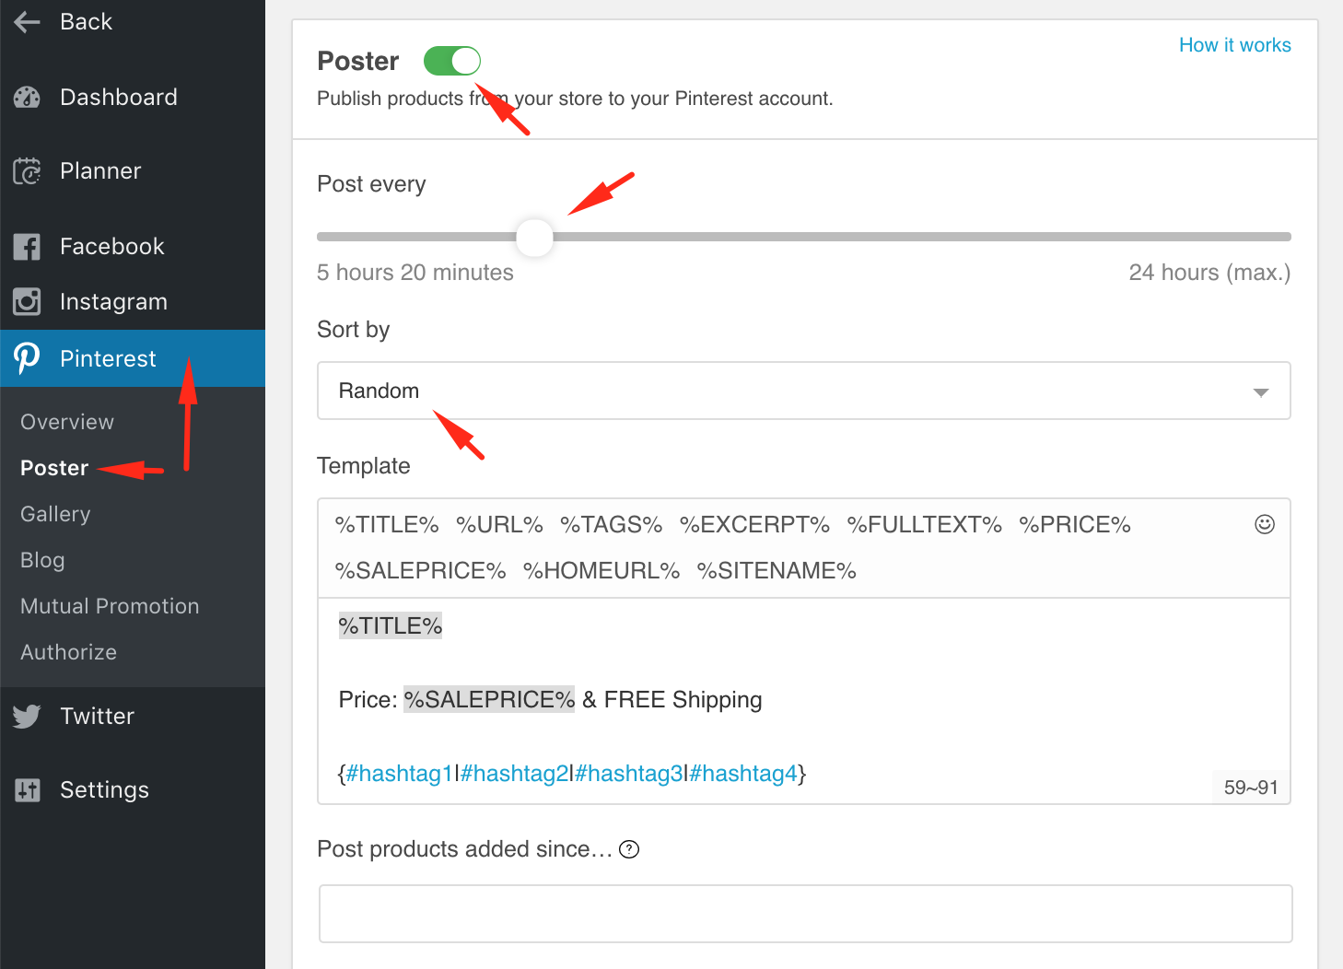Open Settings via sliders icon

[27, 789]
